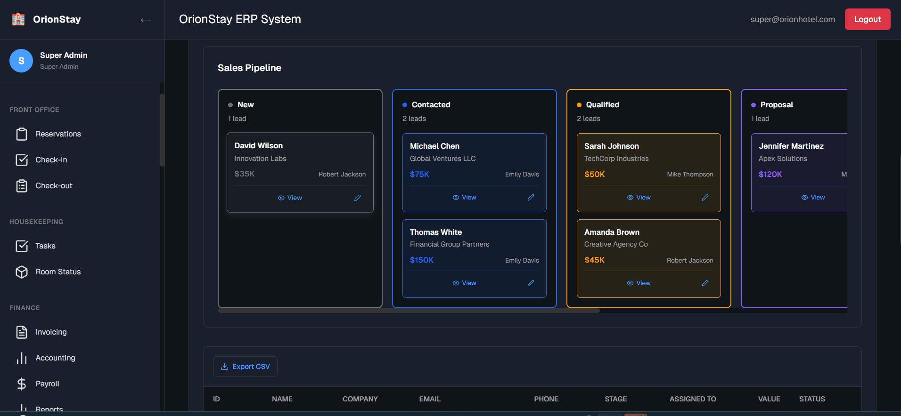Sort by STAGE column header
The image size is (901, 416).
click(616, 399)
